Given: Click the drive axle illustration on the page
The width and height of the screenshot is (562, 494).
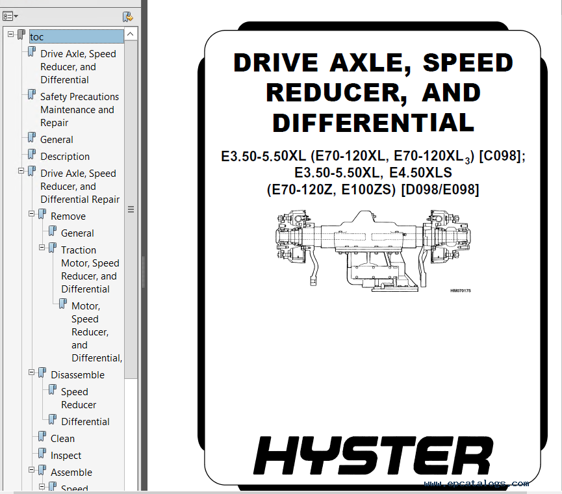Looking at the screenshot, I should coord(373,252).
